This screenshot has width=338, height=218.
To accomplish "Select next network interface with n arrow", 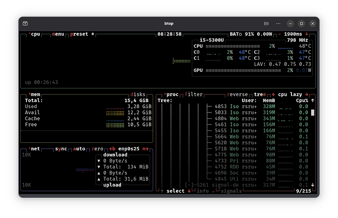I will [145, 149].
